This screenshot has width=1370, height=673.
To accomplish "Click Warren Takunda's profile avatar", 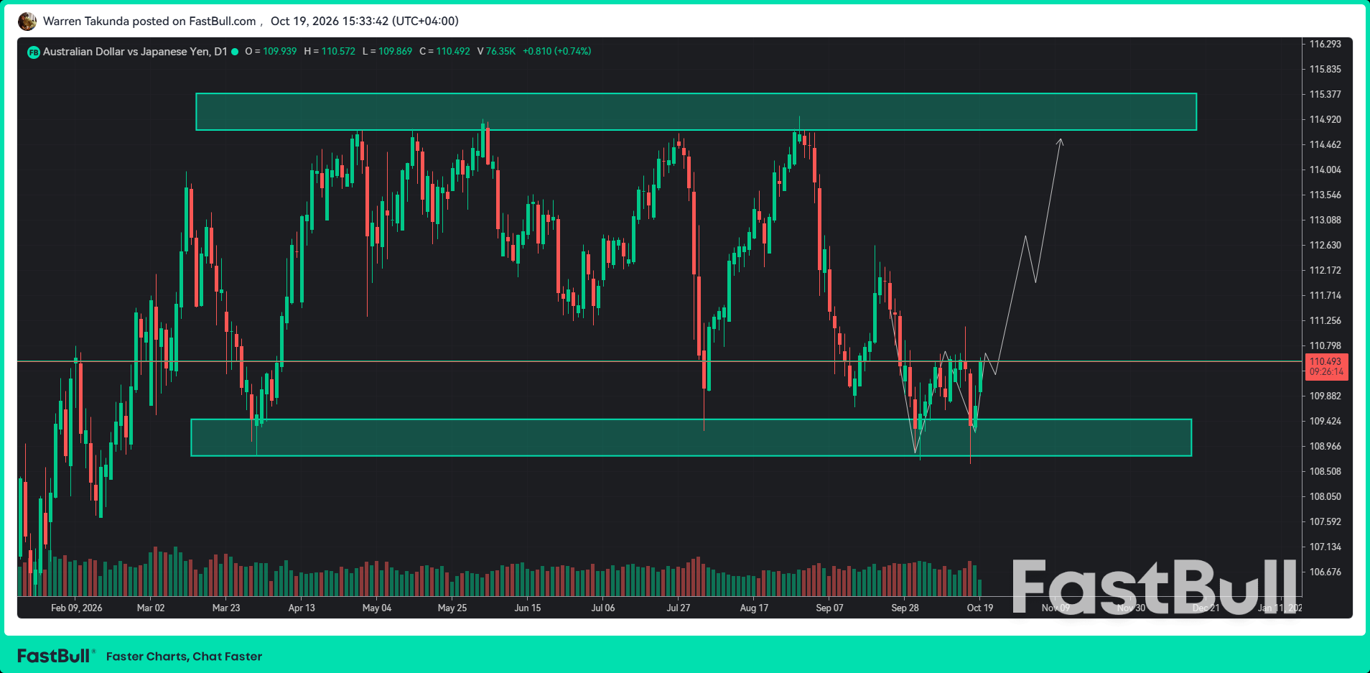I will click(27, 22).
